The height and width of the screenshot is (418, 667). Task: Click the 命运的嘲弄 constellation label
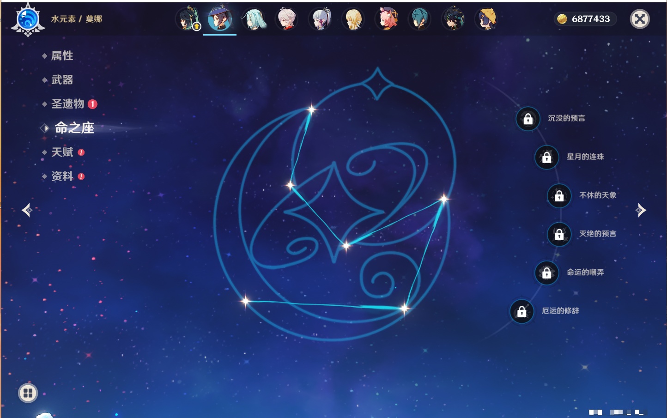pos(585,272)
